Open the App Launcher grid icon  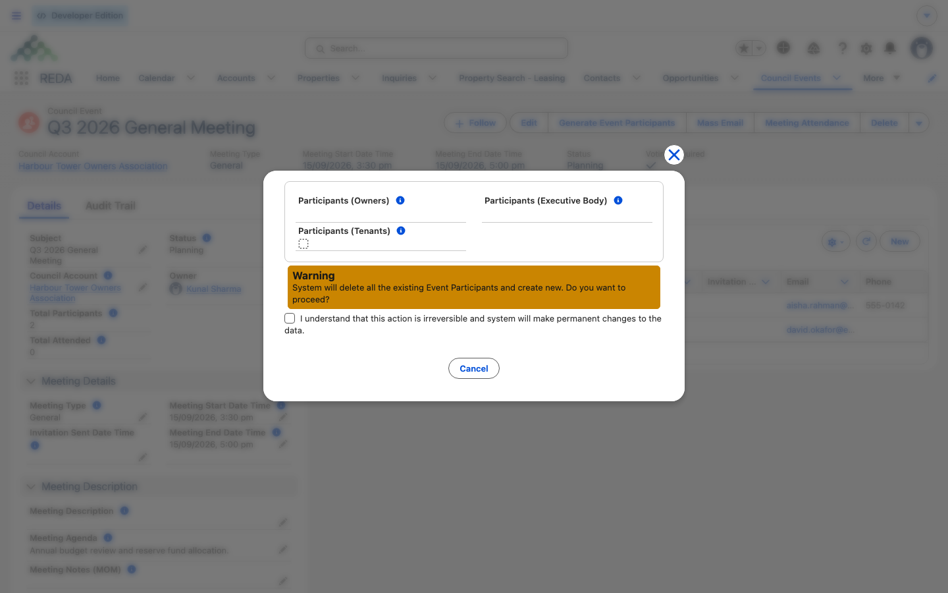21,78
